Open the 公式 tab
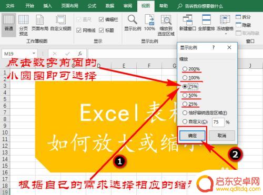Screen dimensions: 263x195 [x=92, y=6]
